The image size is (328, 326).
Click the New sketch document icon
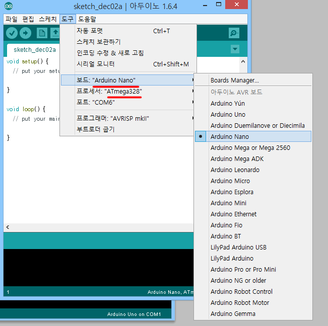pos(42,33)
